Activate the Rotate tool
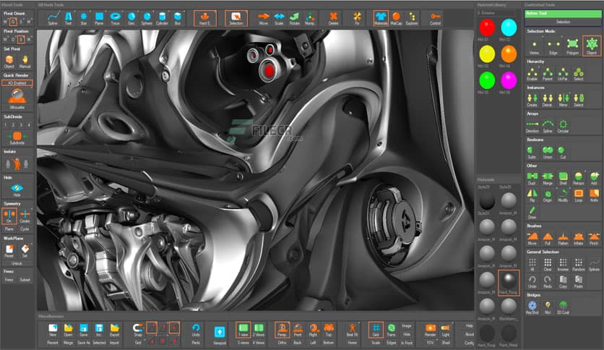The image size is (604, 350). coord(294,17)
